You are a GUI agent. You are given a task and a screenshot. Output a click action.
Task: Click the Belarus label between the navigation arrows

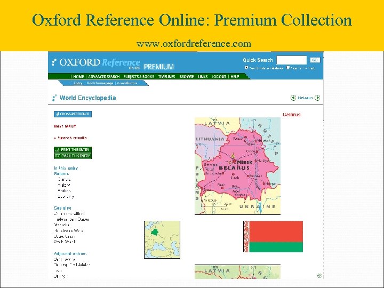point(305,98)
